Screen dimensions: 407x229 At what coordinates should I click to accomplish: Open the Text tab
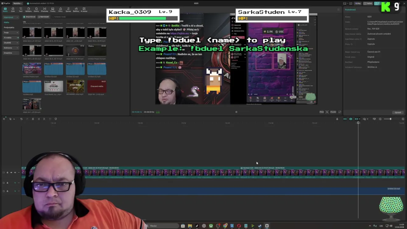pos(21,10)
